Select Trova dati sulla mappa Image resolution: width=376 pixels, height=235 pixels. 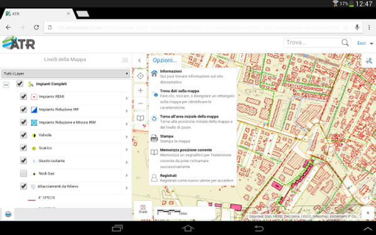click(193, 99)
